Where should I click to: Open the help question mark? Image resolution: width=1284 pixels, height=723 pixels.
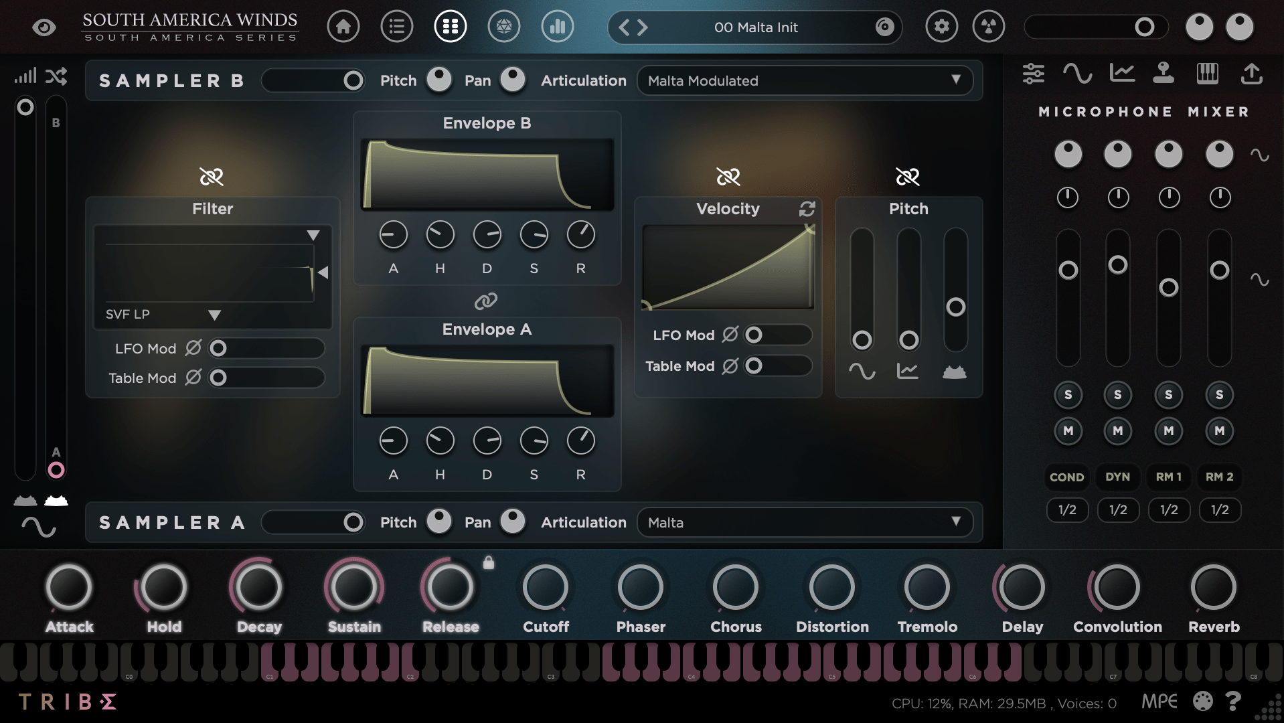[x=1232, y=701]
